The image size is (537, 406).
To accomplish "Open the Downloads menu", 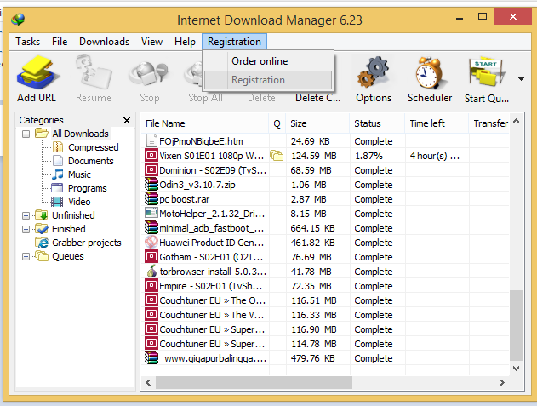I will point(104,42).
